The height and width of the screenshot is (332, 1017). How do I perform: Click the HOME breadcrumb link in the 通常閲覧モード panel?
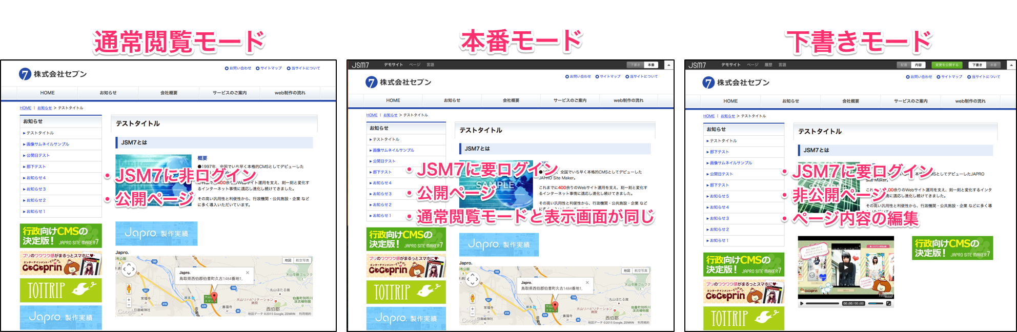tap(26, 108)
